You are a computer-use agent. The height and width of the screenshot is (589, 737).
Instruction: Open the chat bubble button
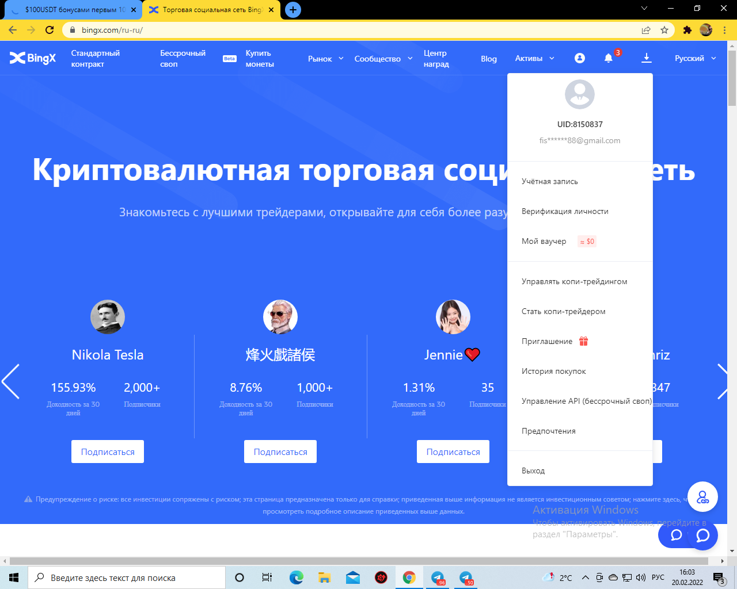pos(702,536)
